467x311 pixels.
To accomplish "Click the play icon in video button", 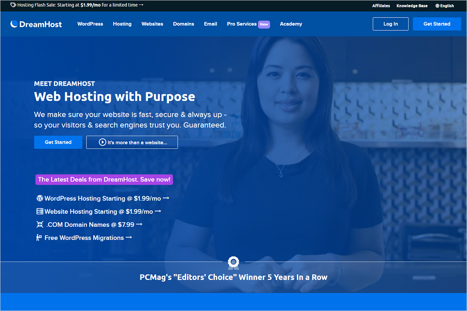I will pyautogui.click(x=102, y=142).
